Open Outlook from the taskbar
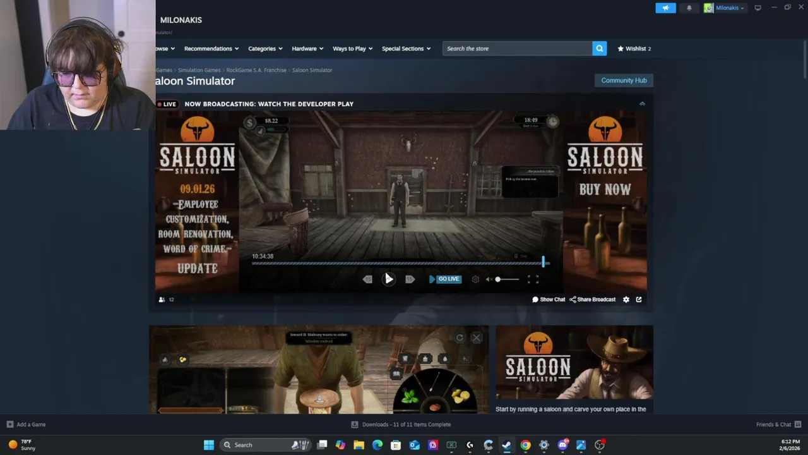808x455 pixels. click(414, 445)
